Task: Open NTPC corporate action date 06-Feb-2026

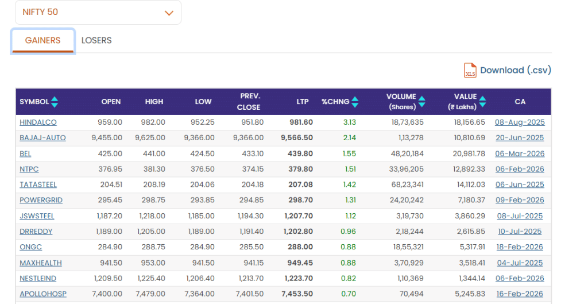Action: [519, 169]
